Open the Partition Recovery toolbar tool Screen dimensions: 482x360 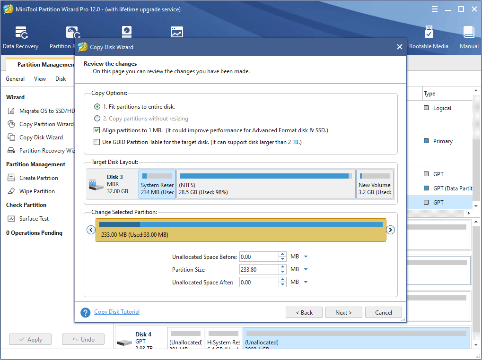pos(62,37)
